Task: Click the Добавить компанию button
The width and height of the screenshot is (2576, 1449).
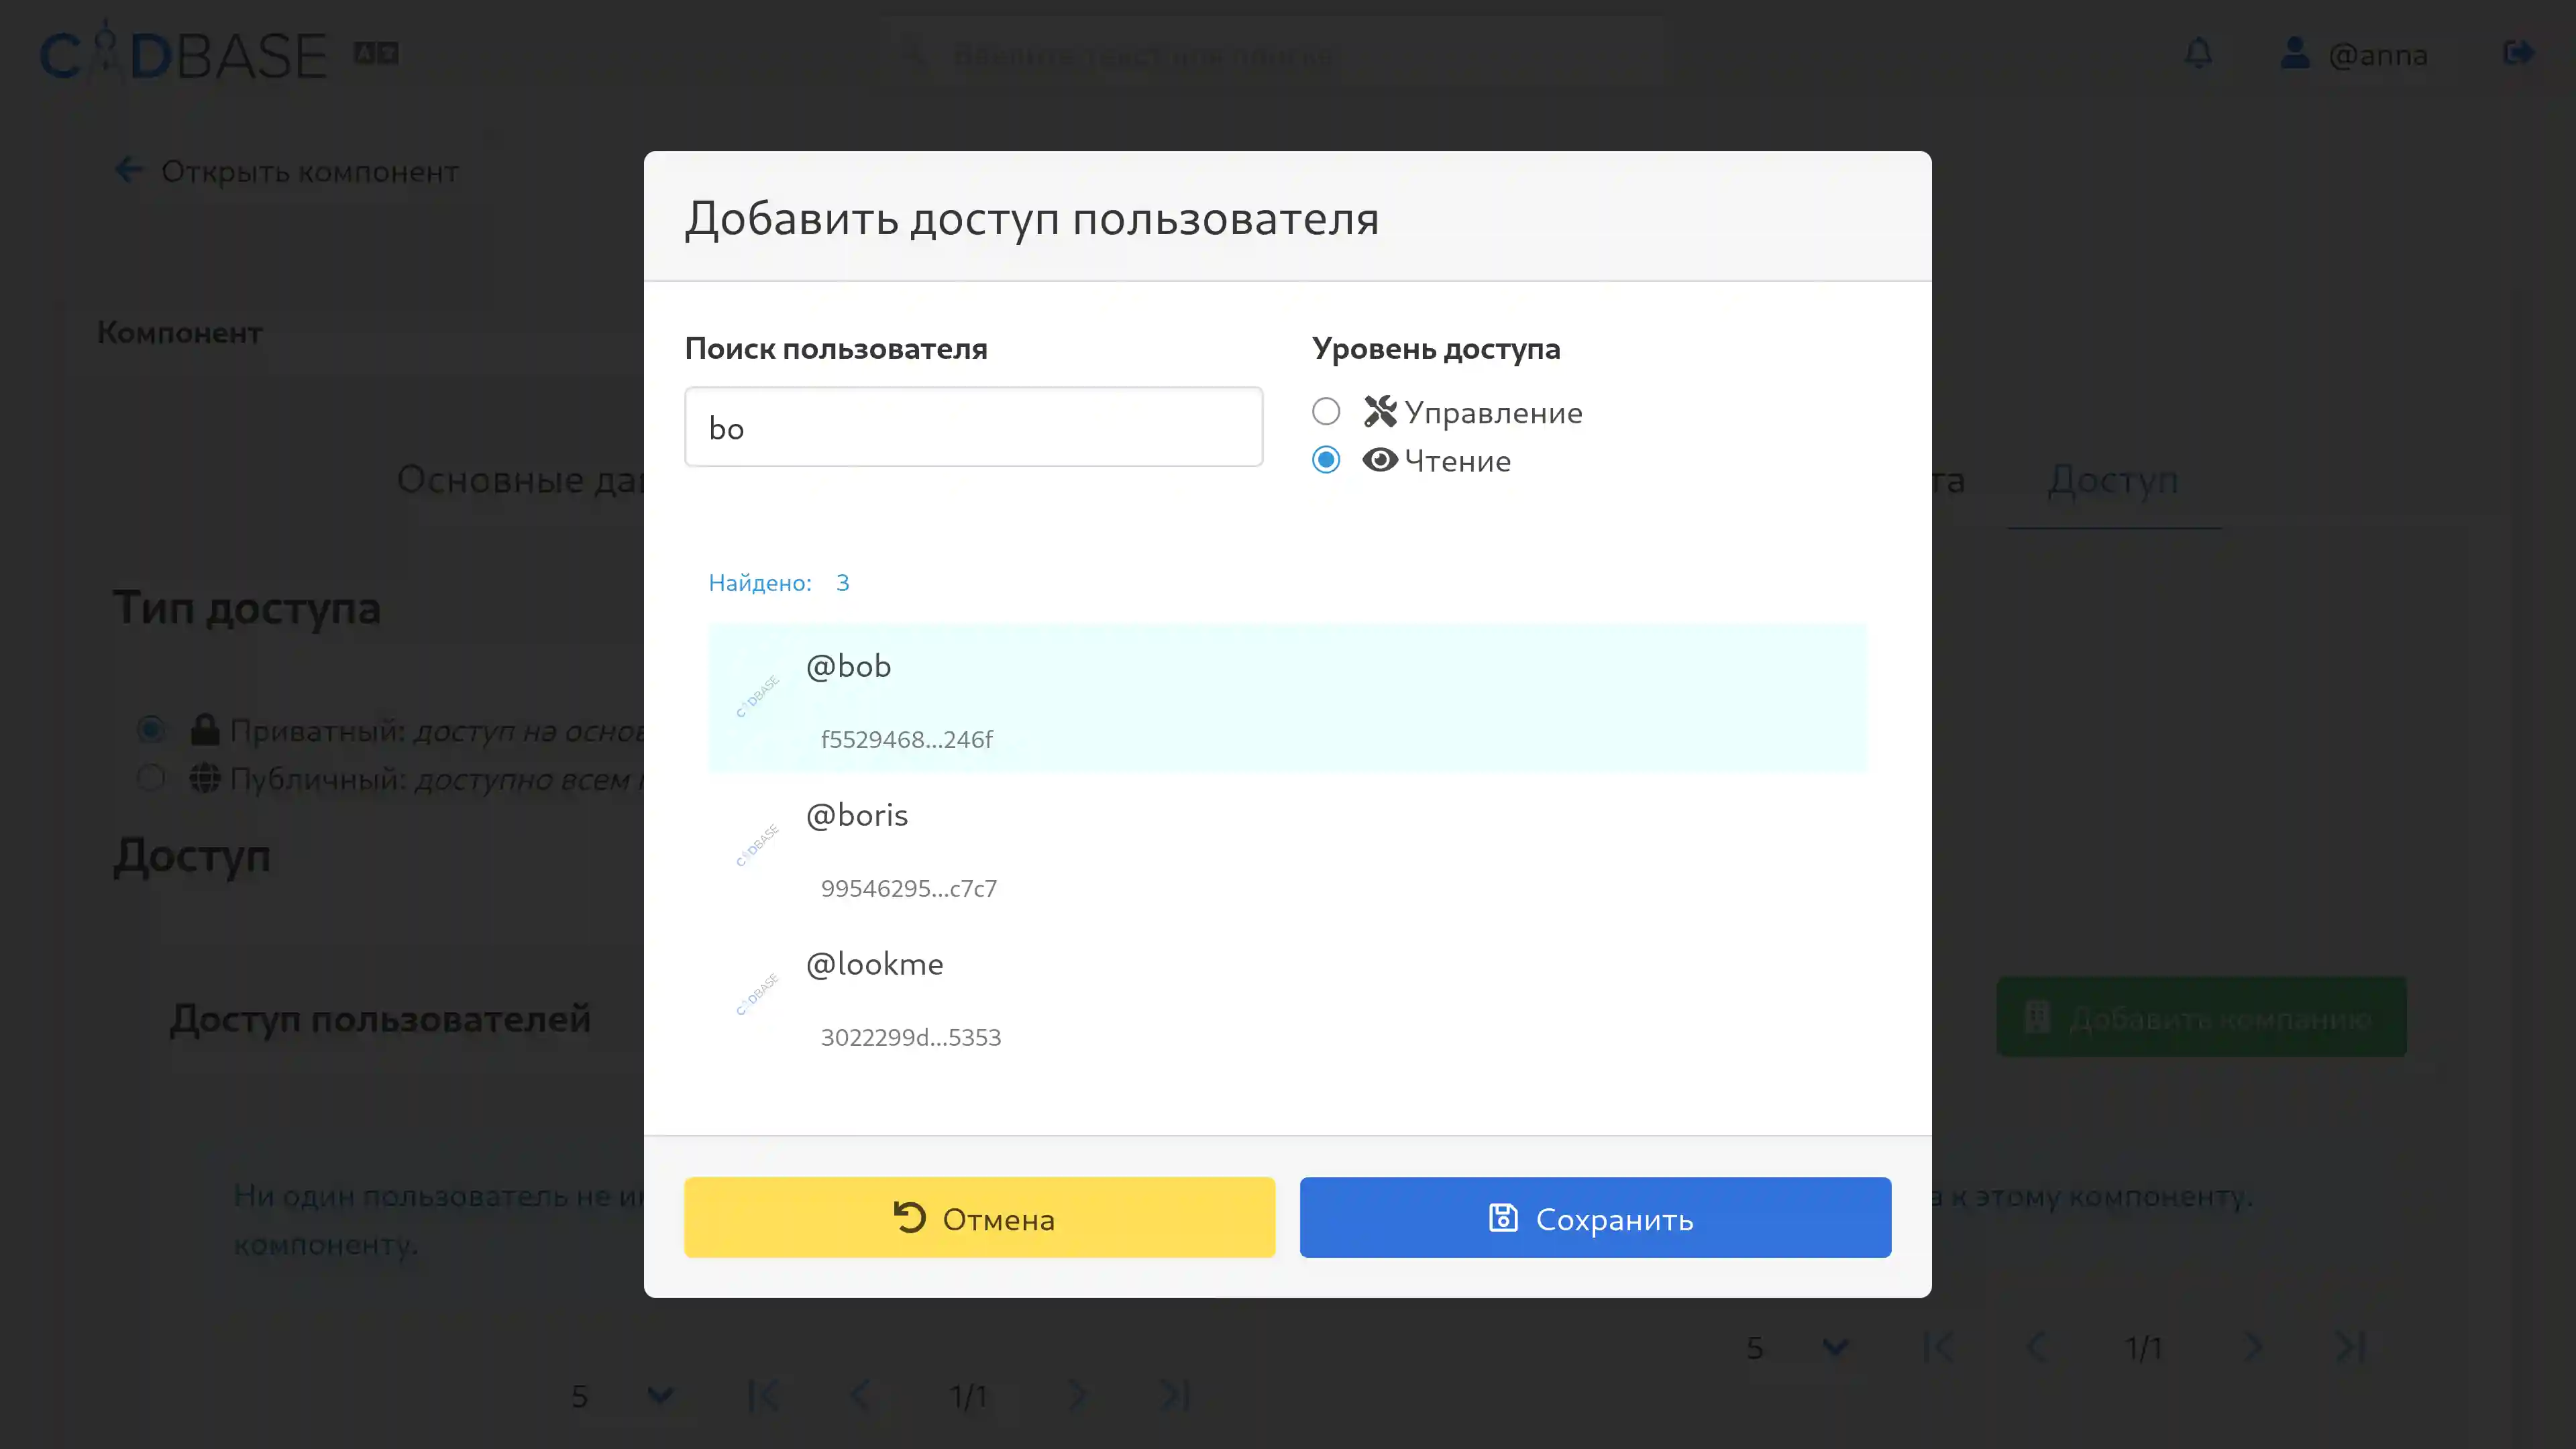Action: click(2201, 1018)
